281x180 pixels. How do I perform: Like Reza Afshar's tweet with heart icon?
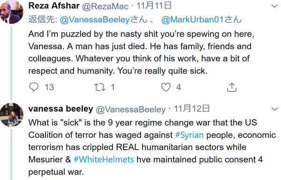(x=166, y=87)
